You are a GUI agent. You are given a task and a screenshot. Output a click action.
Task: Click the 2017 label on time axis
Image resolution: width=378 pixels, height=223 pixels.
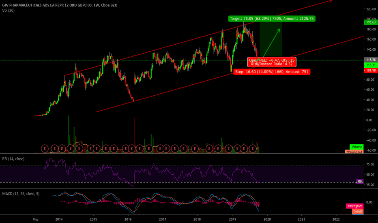click(163, 219)
